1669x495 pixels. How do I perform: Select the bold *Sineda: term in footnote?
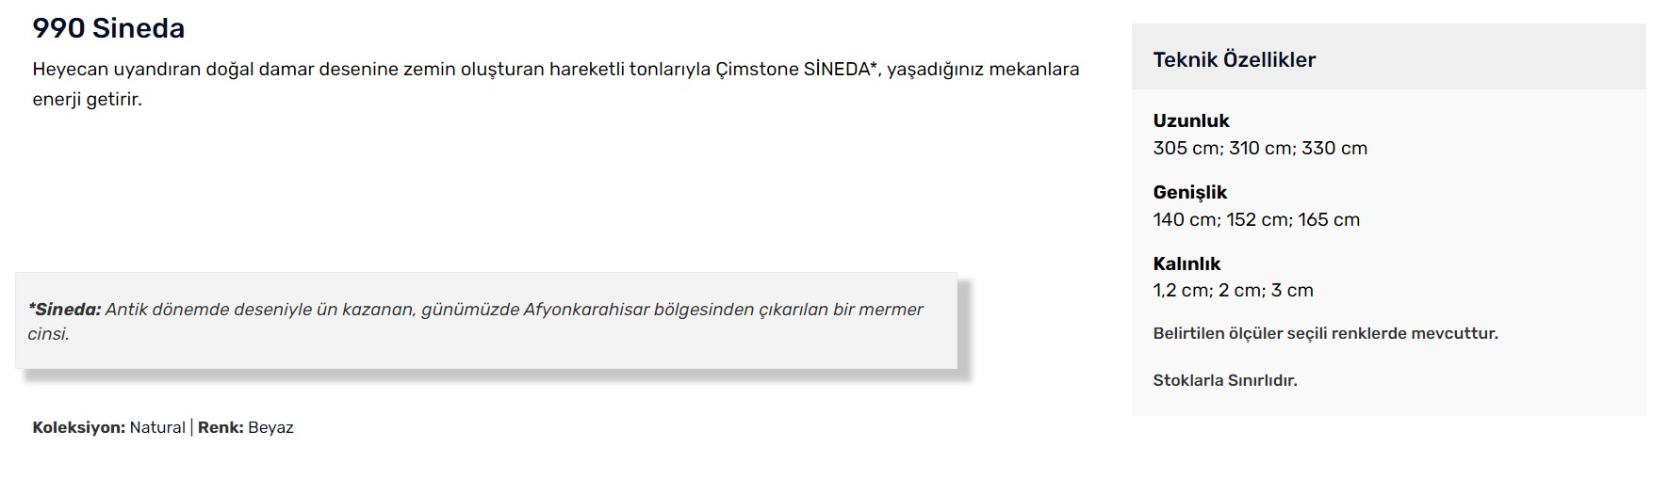coord(64,309)
